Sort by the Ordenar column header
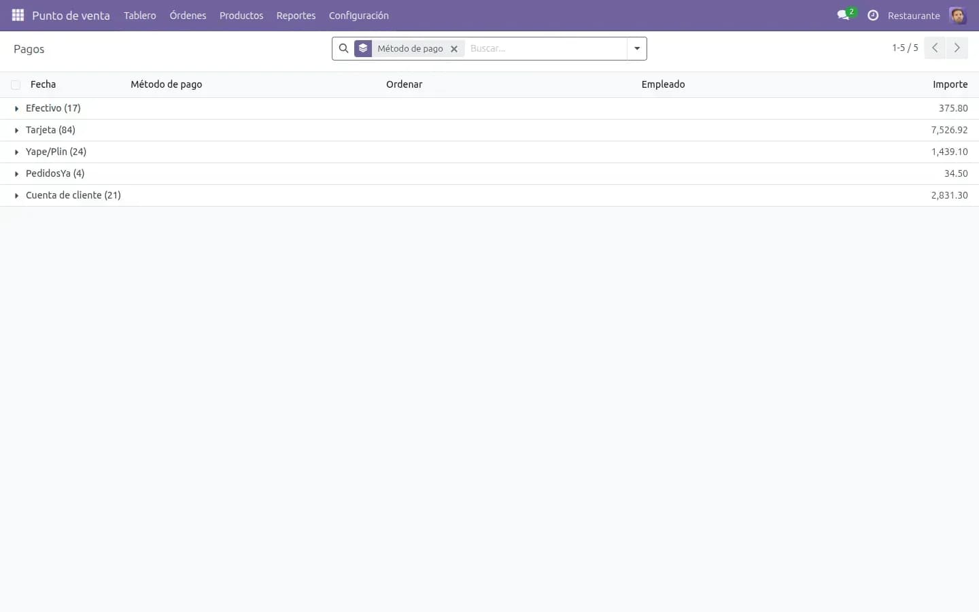 point(405,84)
